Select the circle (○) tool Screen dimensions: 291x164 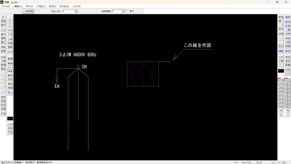coord(10,26)
